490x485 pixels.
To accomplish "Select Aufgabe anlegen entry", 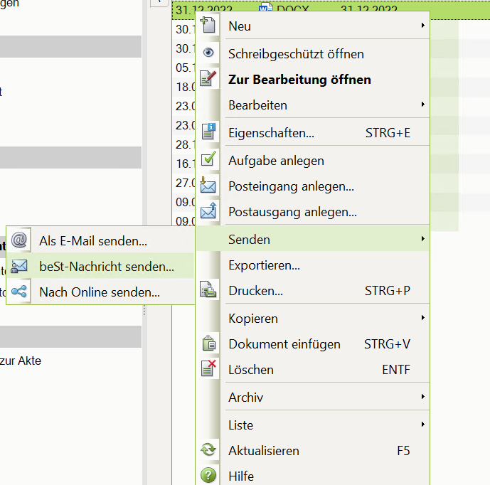I will pos(313,161).
